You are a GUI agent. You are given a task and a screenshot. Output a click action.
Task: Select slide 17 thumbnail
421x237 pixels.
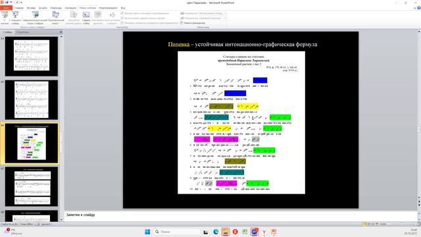click(32, 186)
